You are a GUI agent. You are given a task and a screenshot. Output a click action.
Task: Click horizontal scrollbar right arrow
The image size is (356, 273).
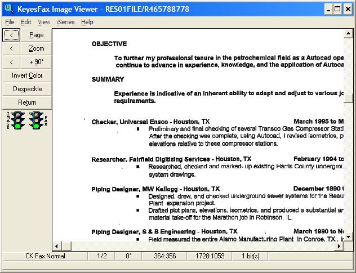pyautogui.click(x=339, y=246)
